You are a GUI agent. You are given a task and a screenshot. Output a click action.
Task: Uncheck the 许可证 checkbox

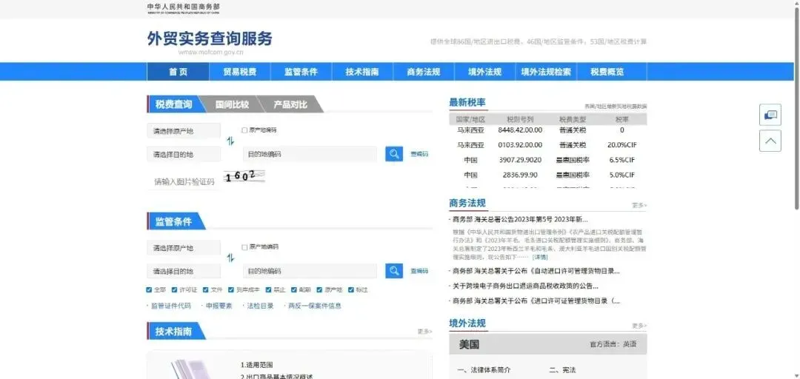175,289
